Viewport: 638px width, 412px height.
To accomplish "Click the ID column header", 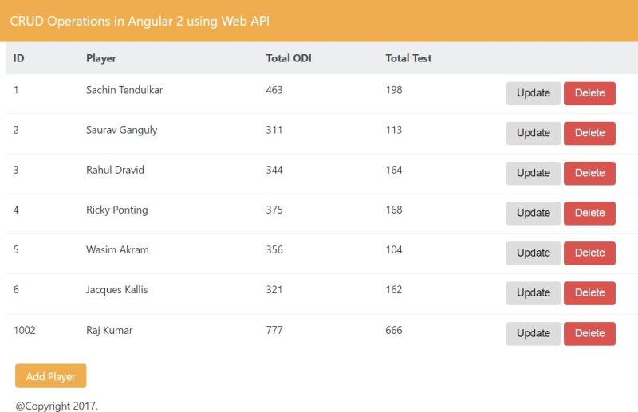I will tap(19, 58).
